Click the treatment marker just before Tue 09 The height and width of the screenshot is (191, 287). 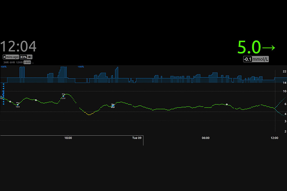(113, 105)
